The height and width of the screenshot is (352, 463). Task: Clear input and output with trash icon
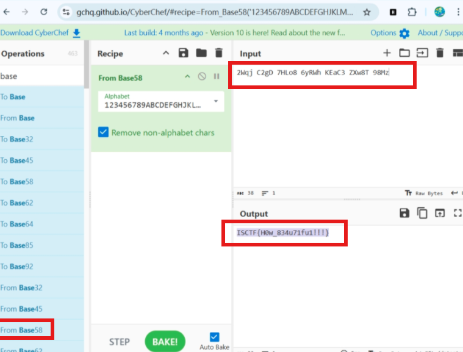[440, 54]
